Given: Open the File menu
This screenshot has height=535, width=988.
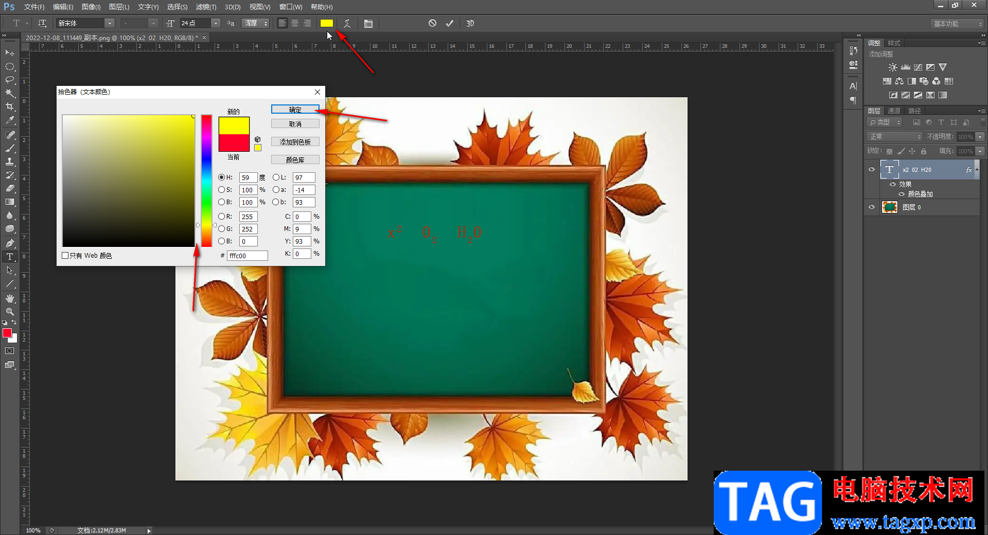Looking at the screenshot, I should pos(34,7).
